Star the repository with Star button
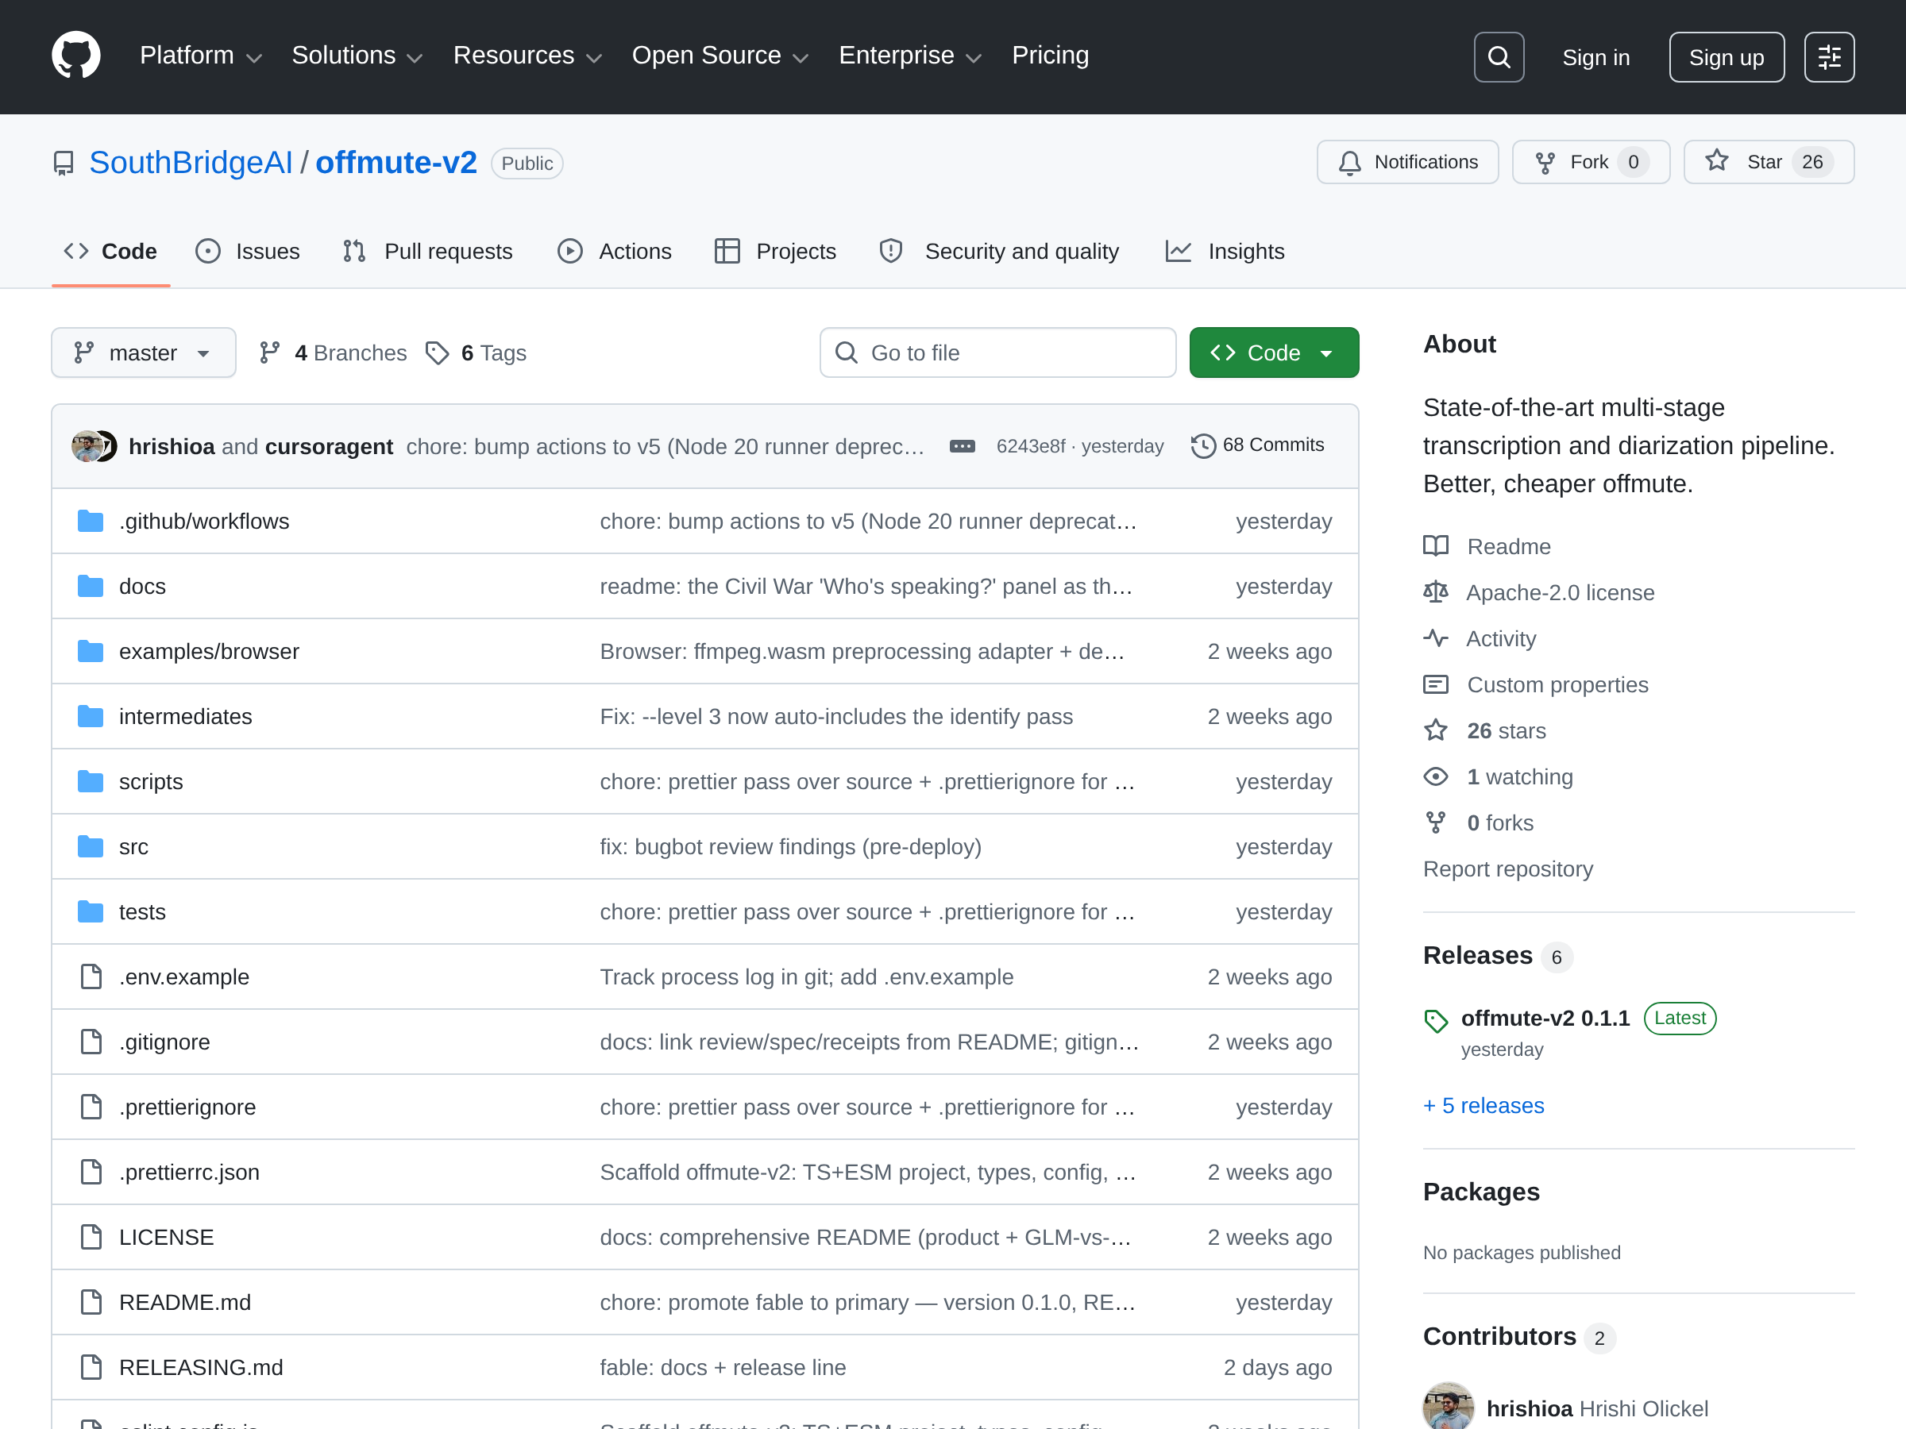This screenshot has width=1906, height=1429. coord(1768,162)
